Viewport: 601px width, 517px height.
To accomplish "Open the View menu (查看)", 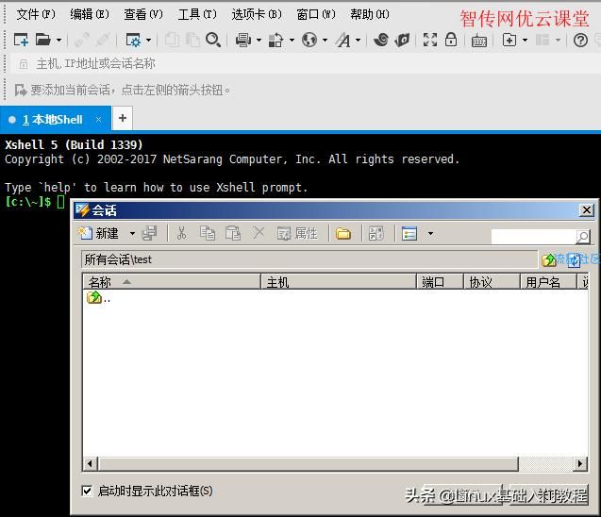I will [x=143, y=14].
